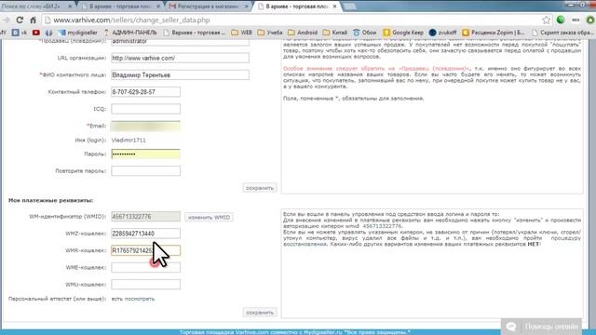Open the YouTube bookmark icon
The width and height of the screenshot is (596, 335).
[x=36, y=33]
